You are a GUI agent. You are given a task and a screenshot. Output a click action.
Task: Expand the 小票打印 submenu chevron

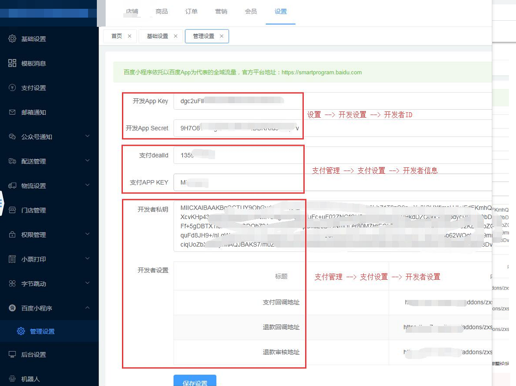pyautogui.click(x=88, y=259)
